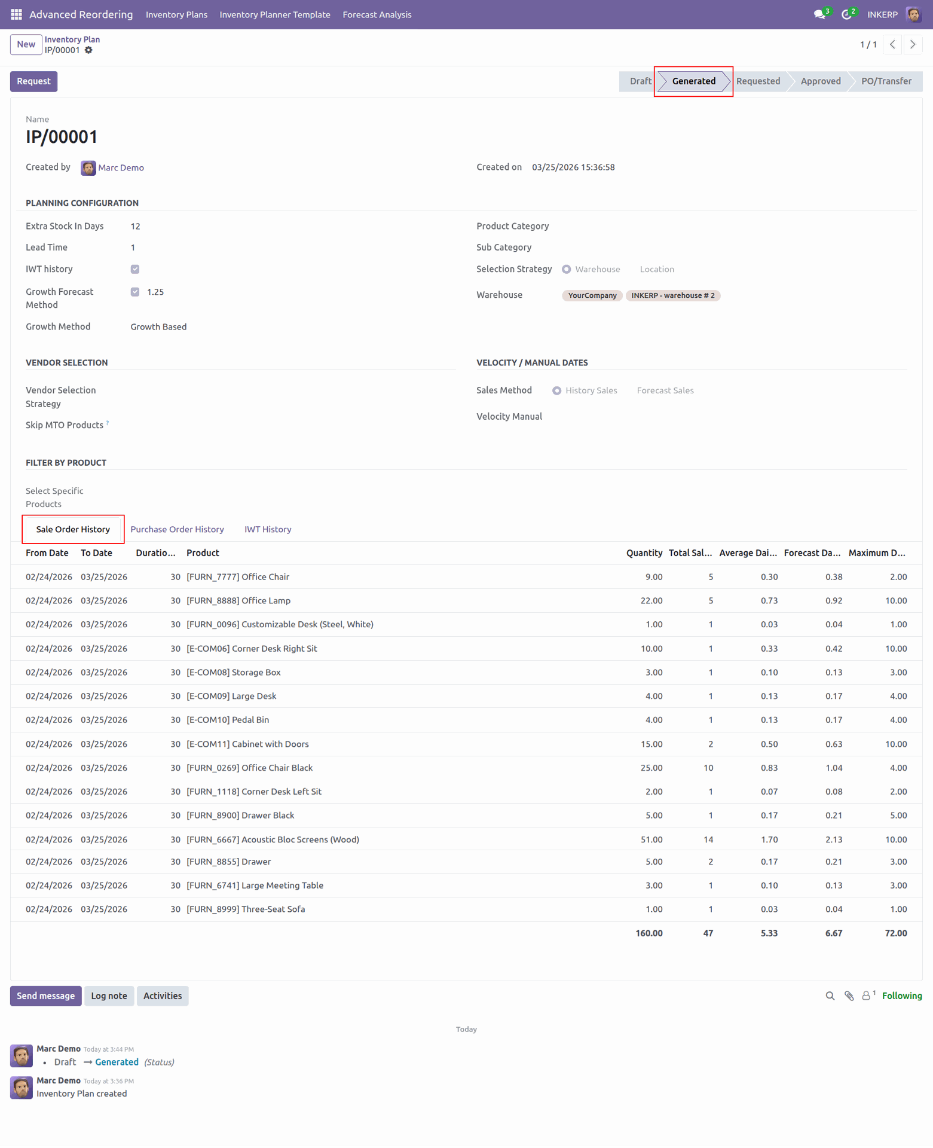Screen dimensions: 933x1148
Task: Open [FURN_8999] Three-Seat Sofa row
Action: pos(466,909)
